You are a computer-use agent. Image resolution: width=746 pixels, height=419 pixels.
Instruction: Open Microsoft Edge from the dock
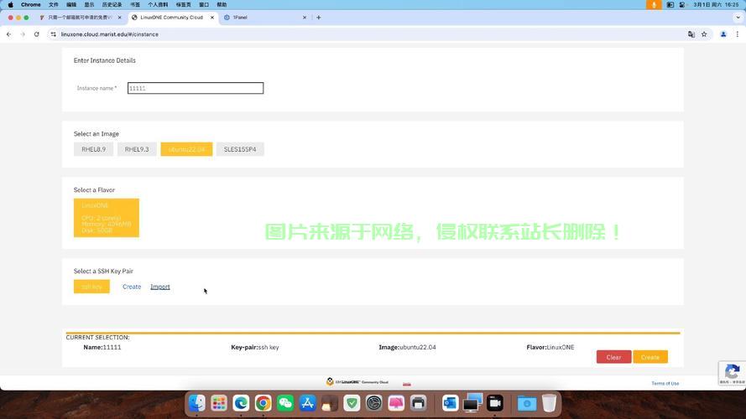[x=241, y=404]
